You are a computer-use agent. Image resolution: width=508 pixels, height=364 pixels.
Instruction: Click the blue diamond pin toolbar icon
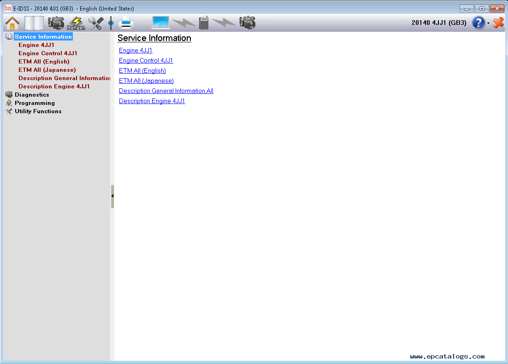(111, 23)
